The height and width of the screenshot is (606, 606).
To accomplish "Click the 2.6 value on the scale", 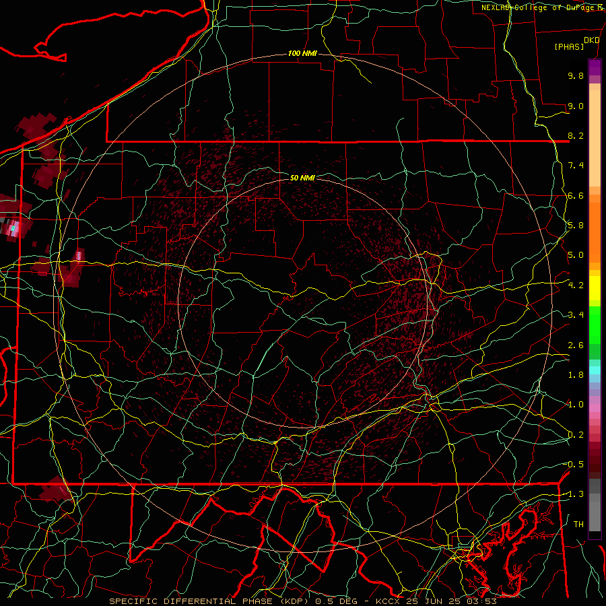I will [576, 345].
